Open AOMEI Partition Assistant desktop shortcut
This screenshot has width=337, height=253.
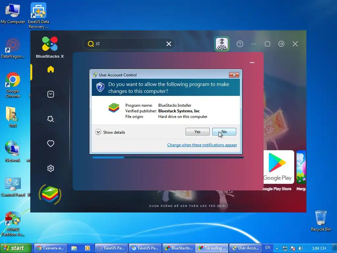pos(13,224)
